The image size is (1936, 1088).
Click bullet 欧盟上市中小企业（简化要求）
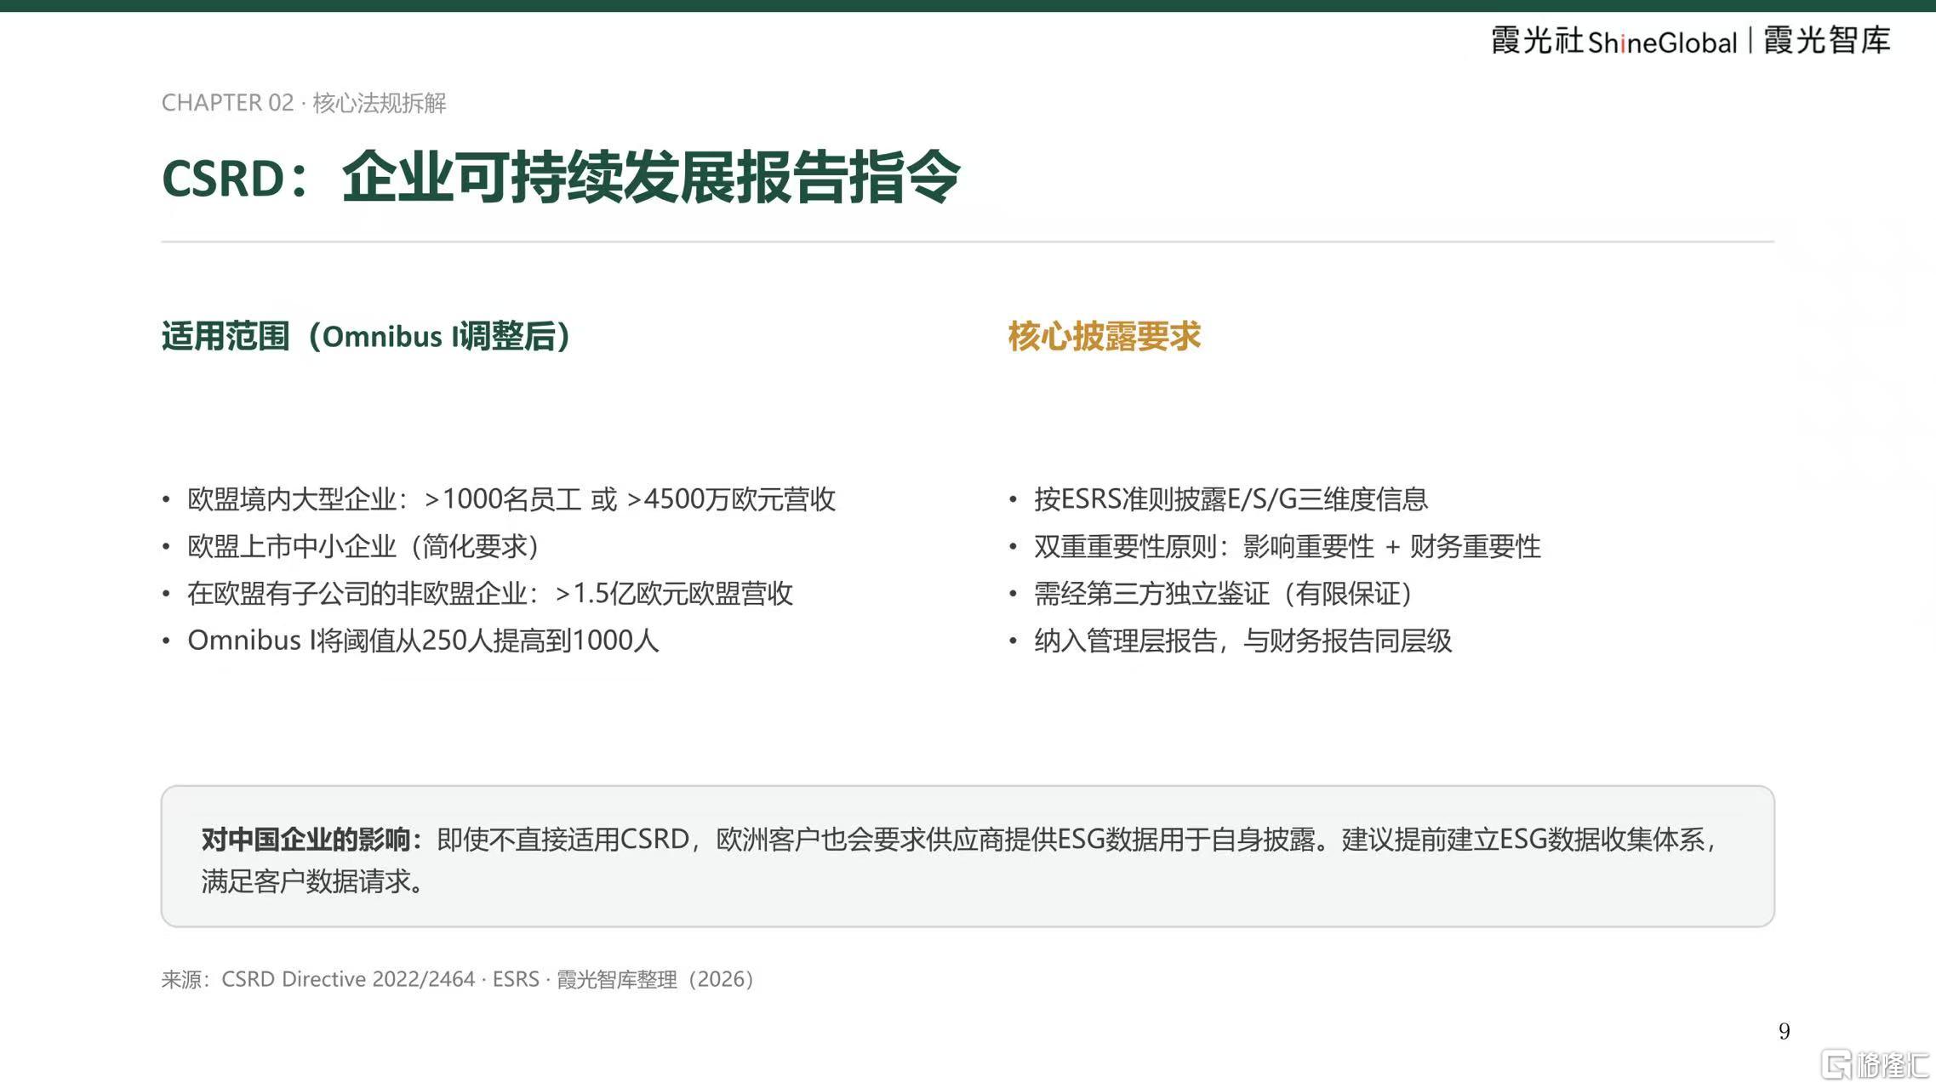(x=363, y=546)
